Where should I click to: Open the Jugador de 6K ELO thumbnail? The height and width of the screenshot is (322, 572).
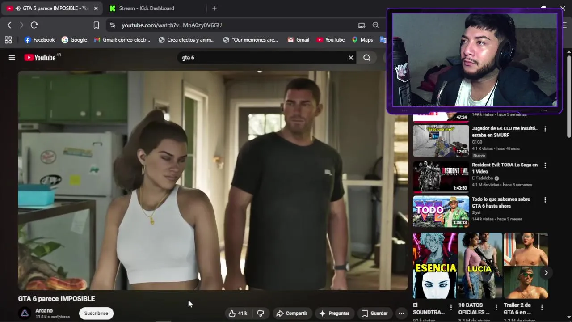441,141
